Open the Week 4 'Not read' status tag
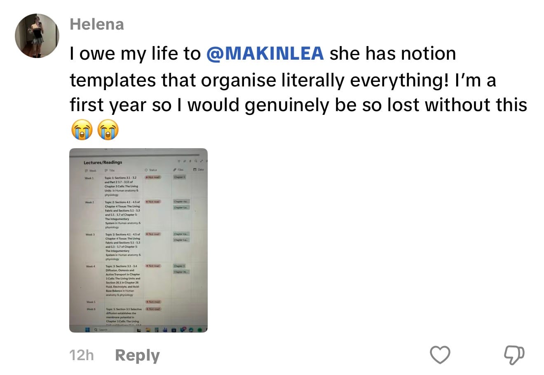This screenshot has height=375, width=544. (x=153, y=266)
